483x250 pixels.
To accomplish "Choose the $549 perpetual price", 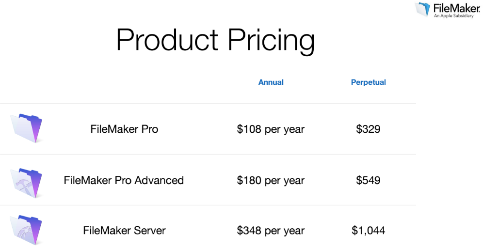I will [368, 181].
